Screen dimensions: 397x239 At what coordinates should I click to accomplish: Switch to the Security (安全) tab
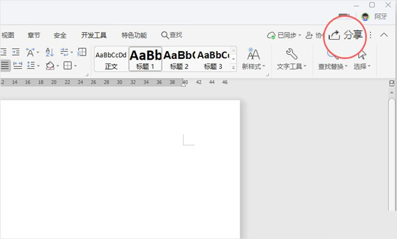click(x=60, y=35)
